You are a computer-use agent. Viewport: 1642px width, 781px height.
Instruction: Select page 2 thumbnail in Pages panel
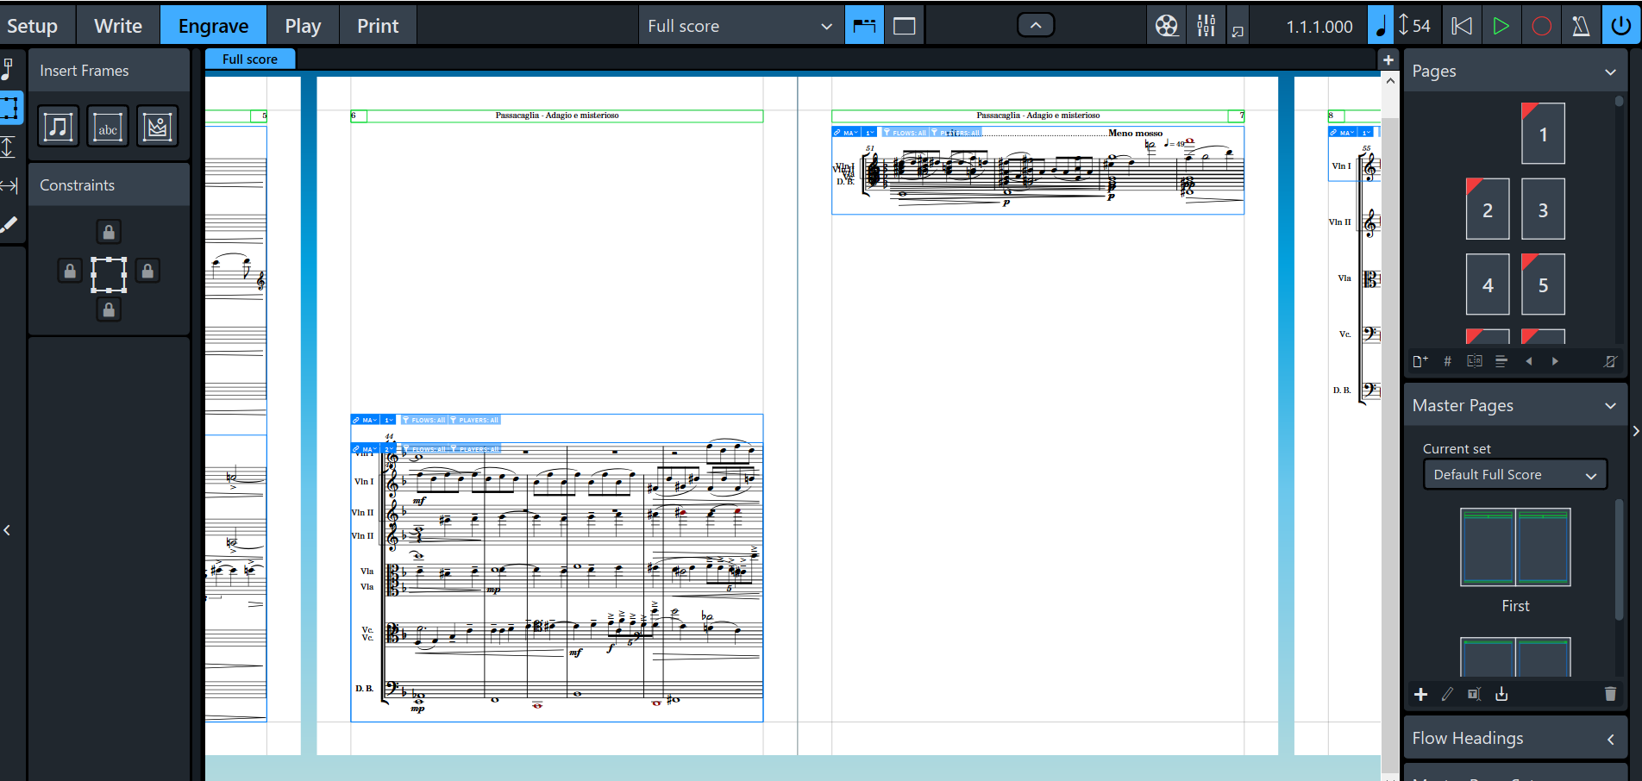tap(1488, 209)
